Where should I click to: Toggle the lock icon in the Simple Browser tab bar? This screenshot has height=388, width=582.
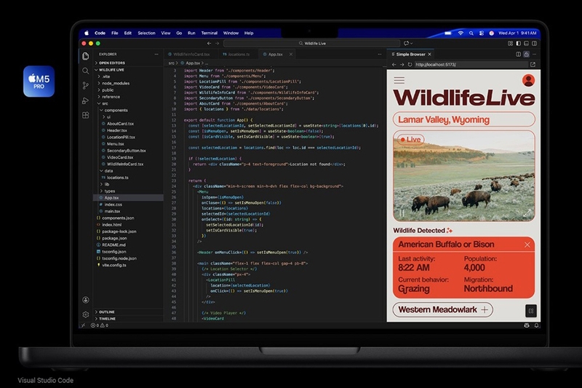tap(526, 54)
